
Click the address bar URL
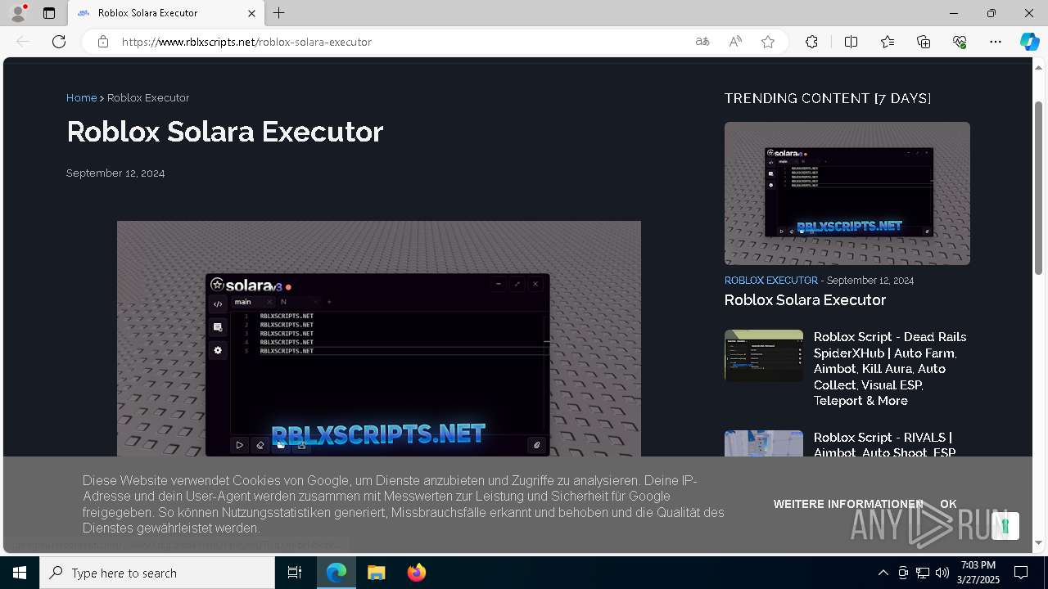pos(246,42)
